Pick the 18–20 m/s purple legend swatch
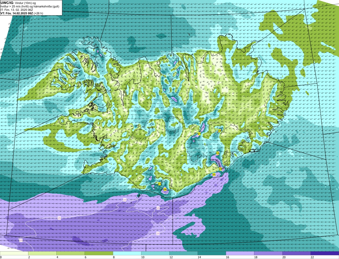The image size is (339, 259). point(268,253)
